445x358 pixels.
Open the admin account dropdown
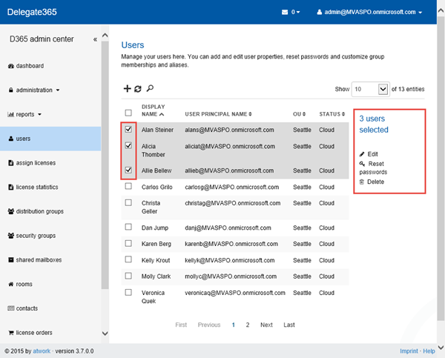(x=369, y=12)
